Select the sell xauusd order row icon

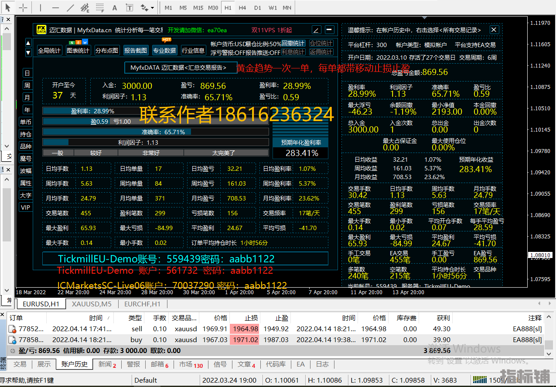[x=12, y=329]
